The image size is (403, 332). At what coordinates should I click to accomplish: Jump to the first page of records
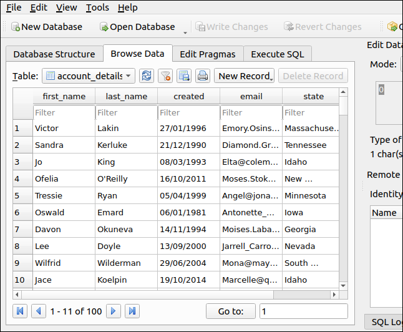21,311
